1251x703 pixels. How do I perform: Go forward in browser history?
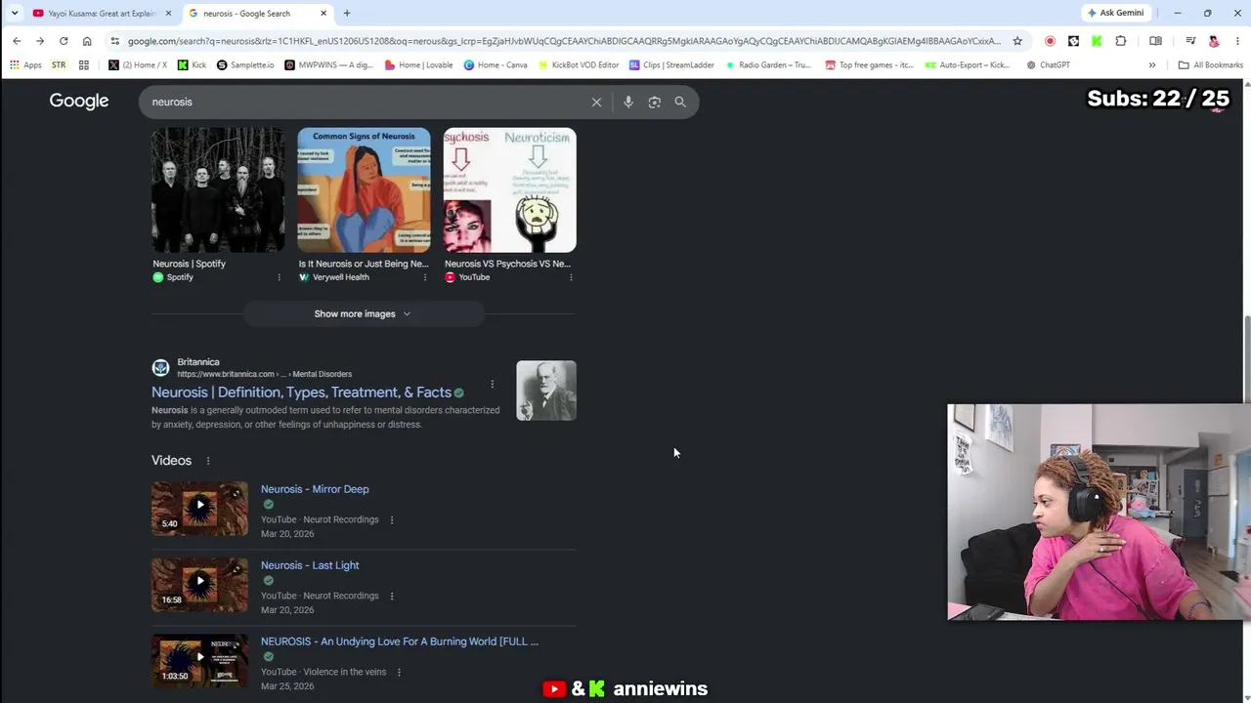coord(40,41)
